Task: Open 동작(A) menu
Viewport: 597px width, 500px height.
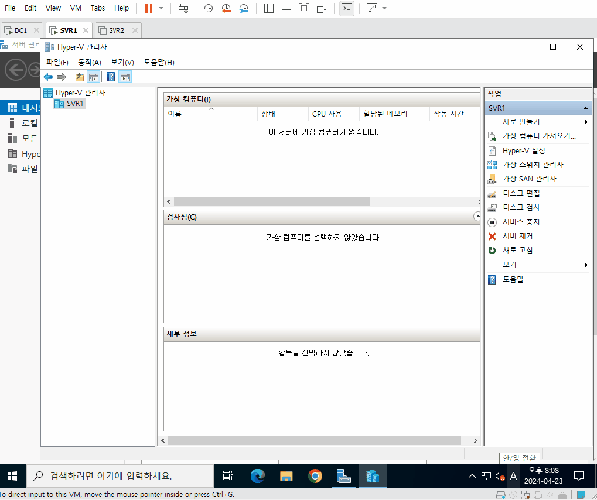Action: [90, 63]
